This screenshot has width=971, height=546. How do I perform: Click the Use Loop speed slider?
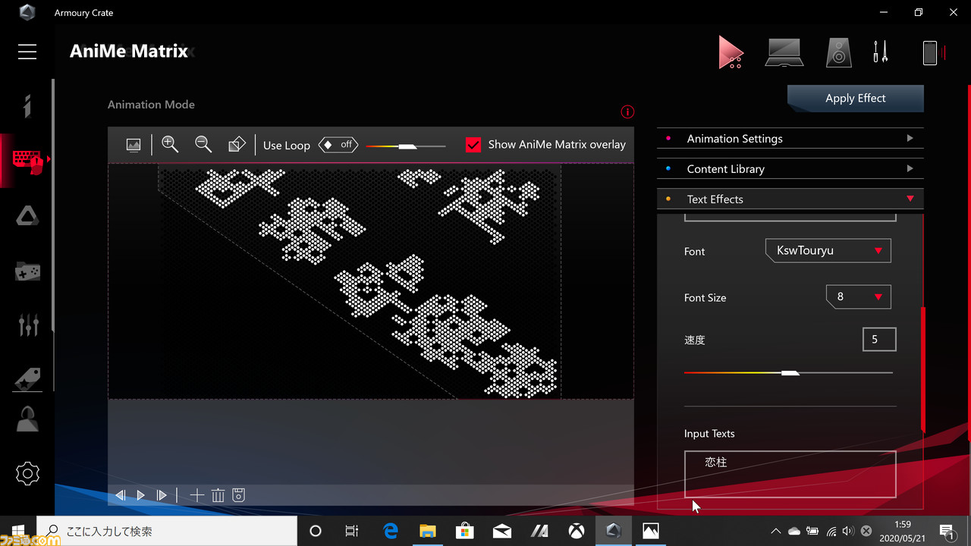click(x=406, y=146)
